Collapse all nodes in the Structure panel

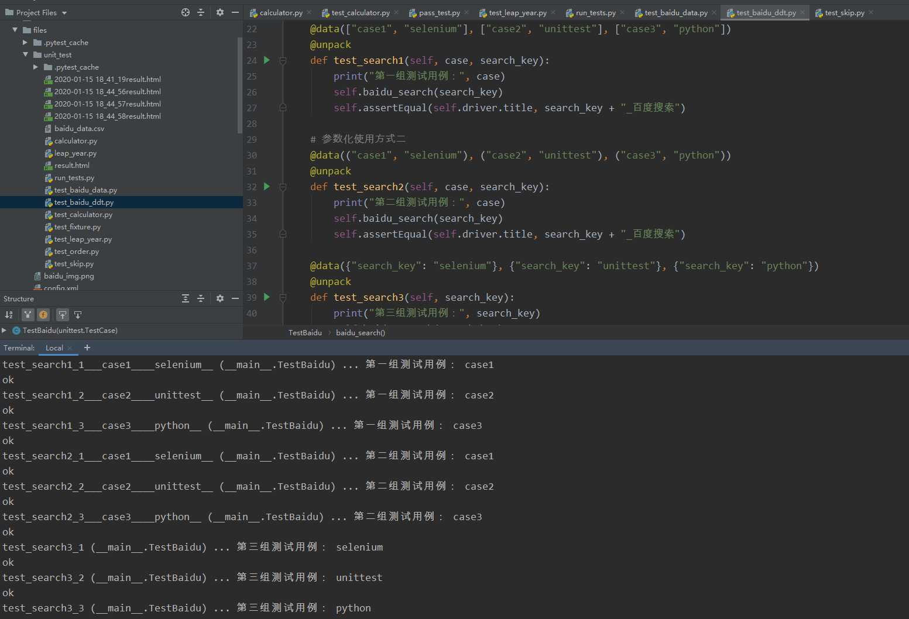tap(201, 298)
